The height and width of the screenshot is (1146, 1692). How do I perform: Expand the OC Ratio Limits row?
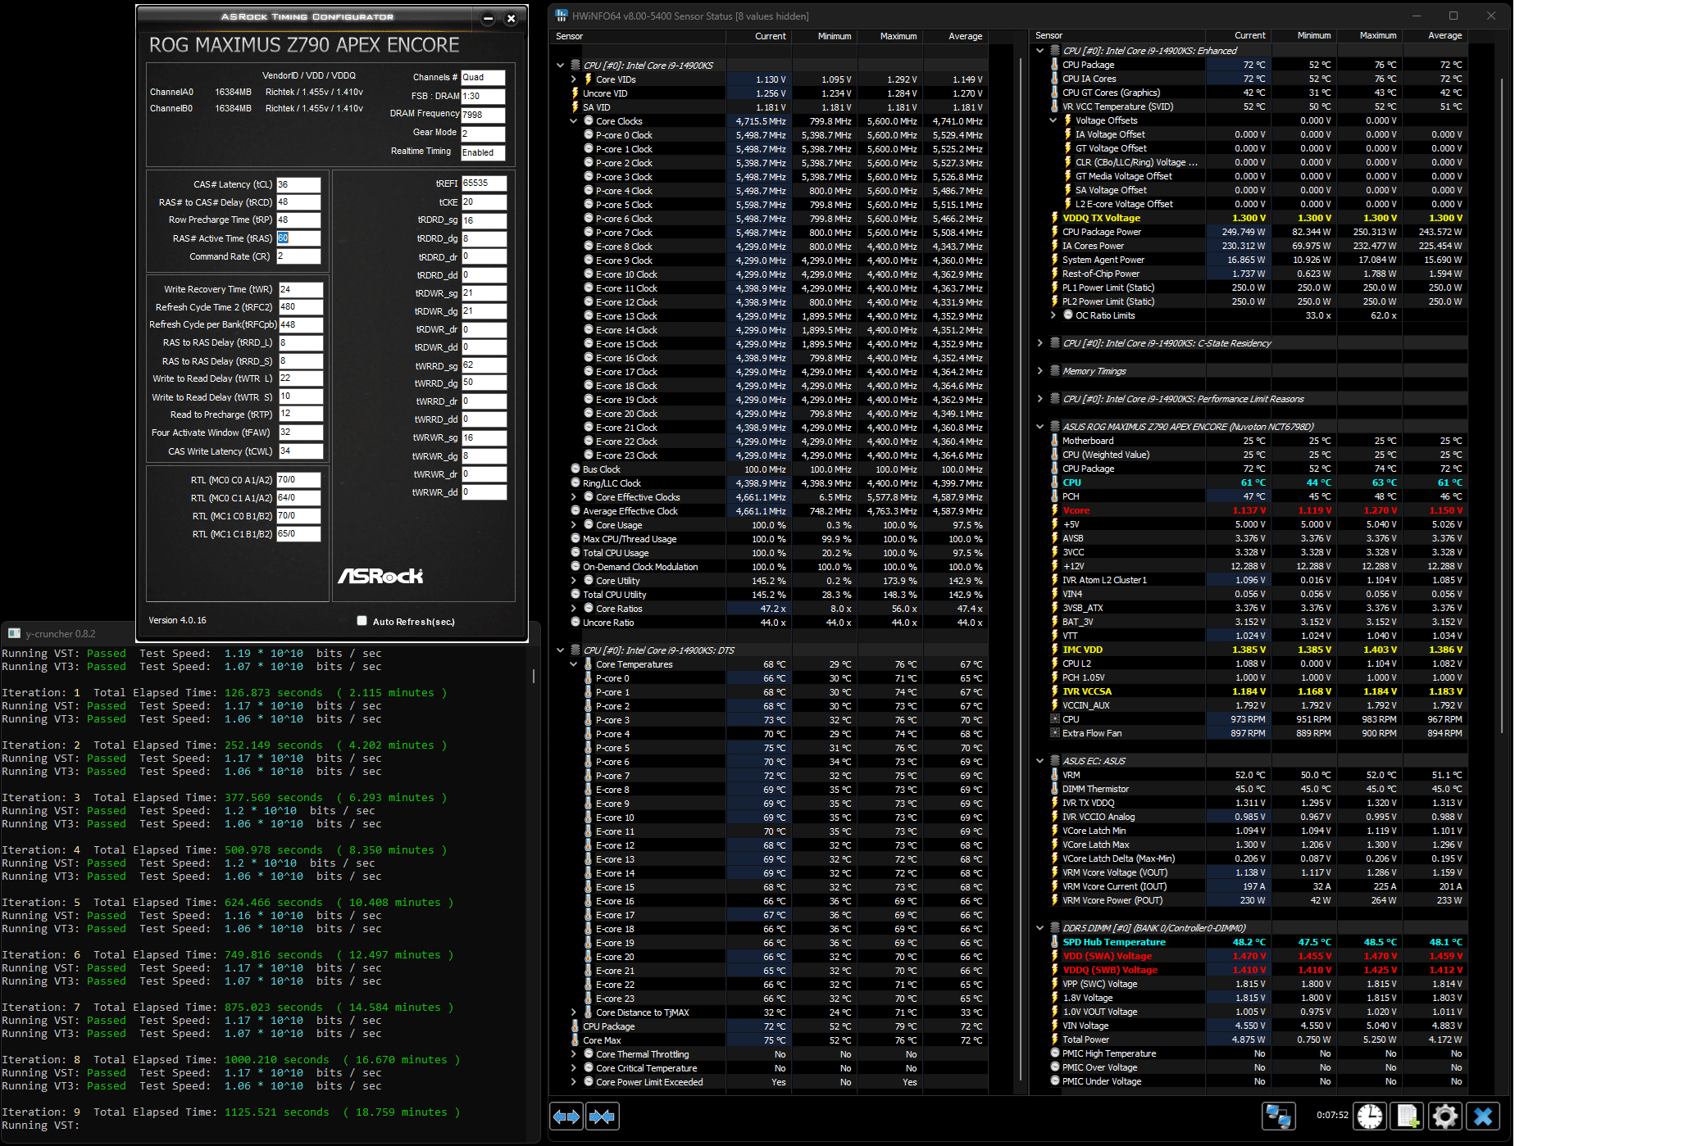[1053, 315]
